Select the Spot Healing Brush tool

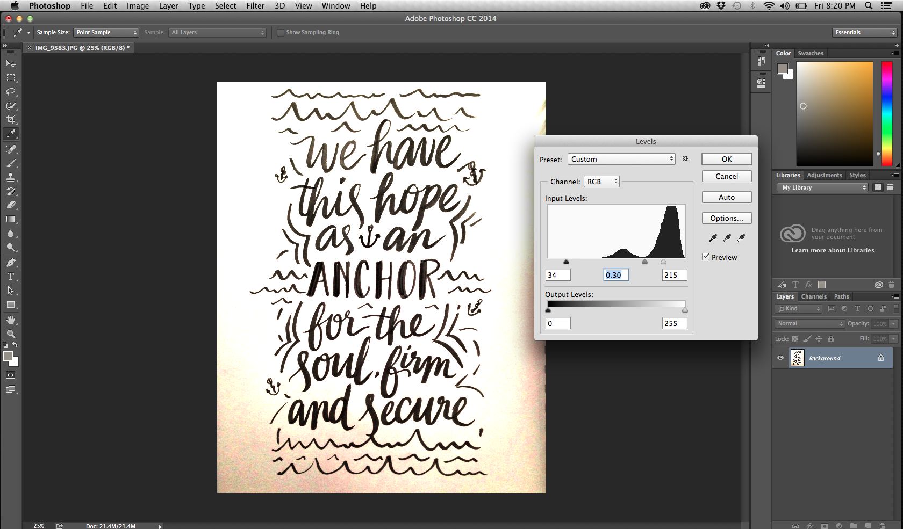click(11, 149)
